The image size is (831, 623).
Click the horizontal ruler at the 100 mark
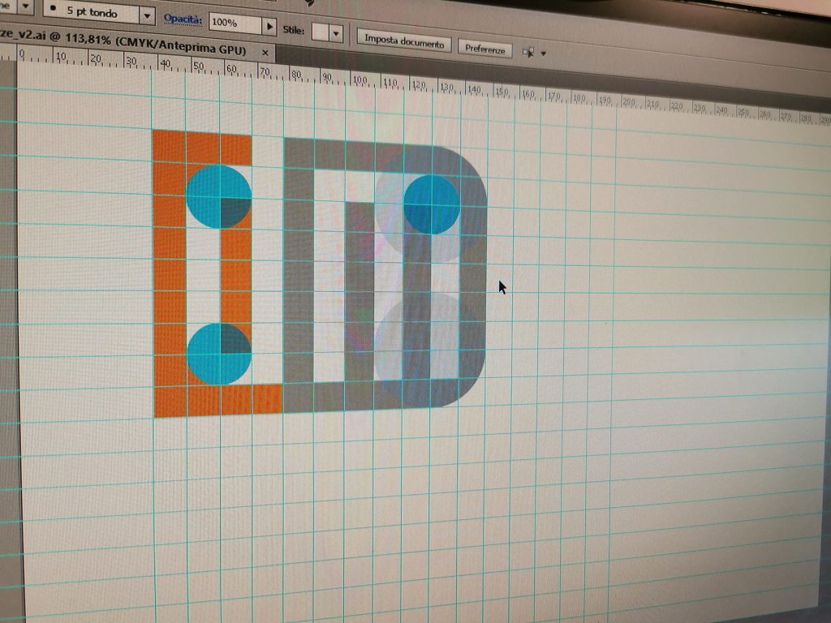pos(358,81)
